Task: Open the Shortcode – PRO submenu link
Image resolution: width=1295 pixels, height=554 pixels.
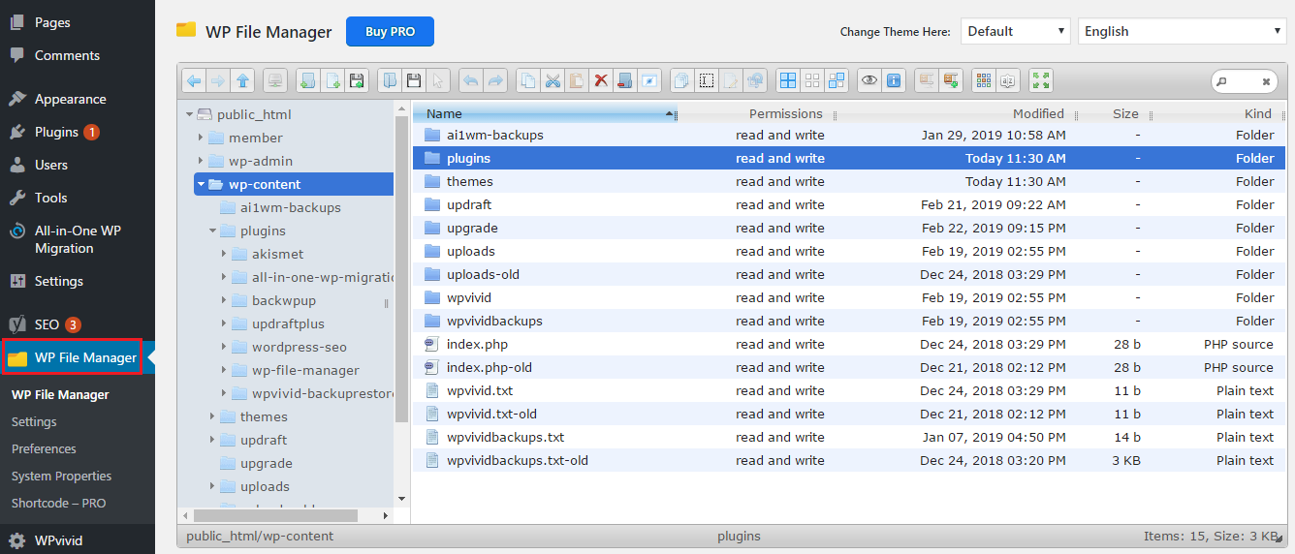Action: coord(58,503)
